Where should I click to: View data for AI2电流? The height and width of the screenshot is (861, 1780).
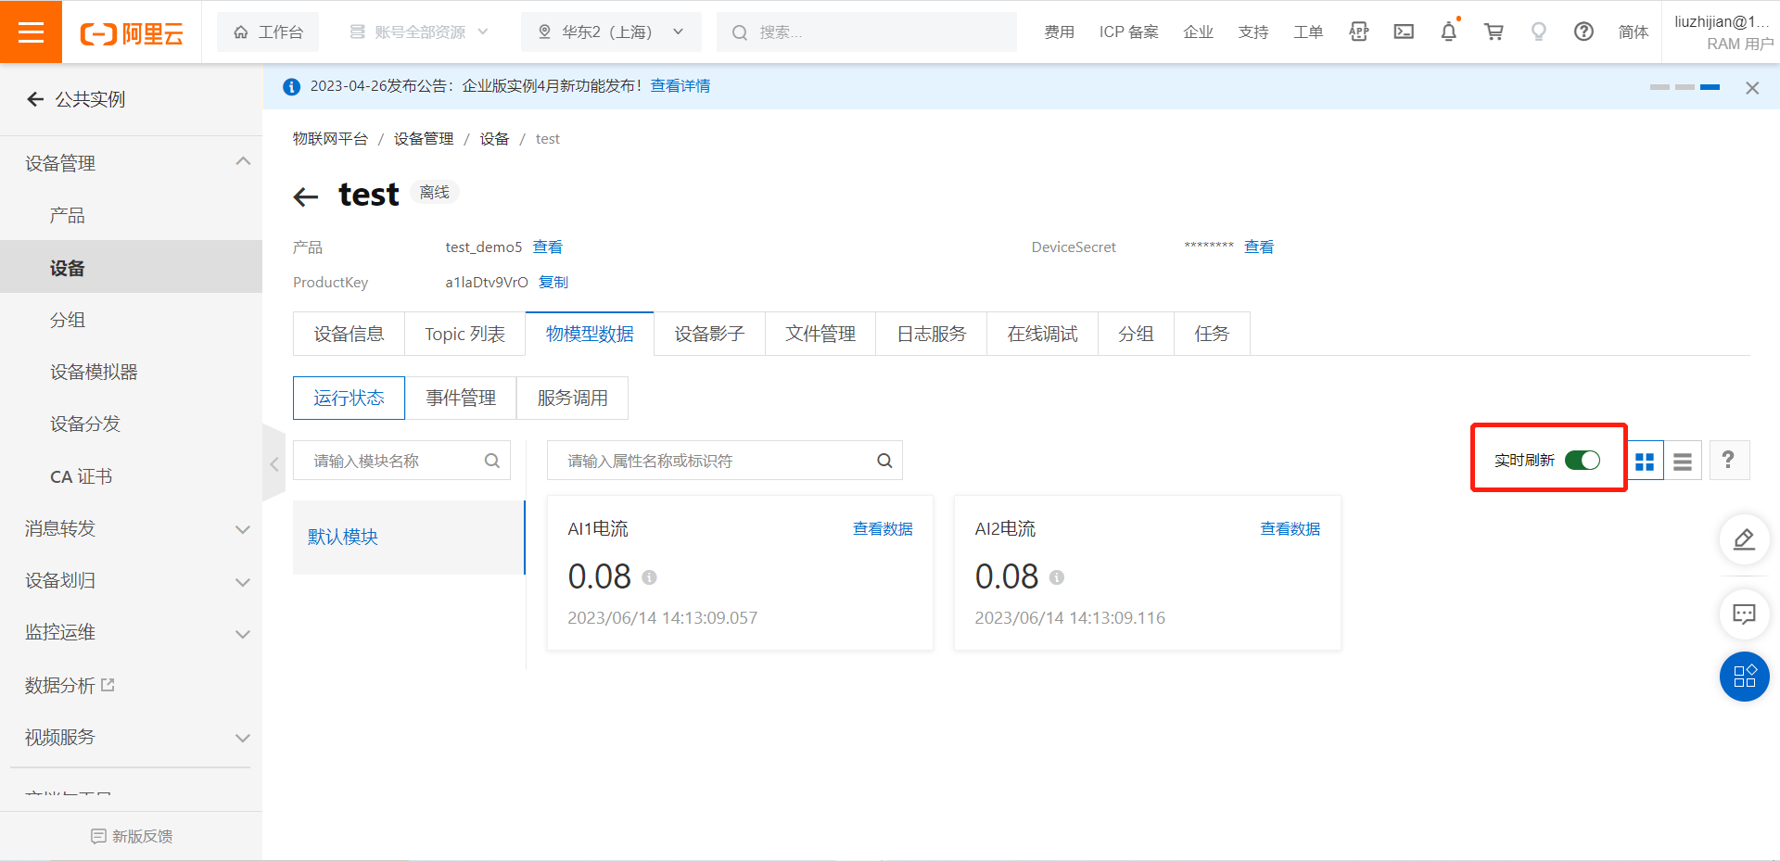tap(1290, 528)
